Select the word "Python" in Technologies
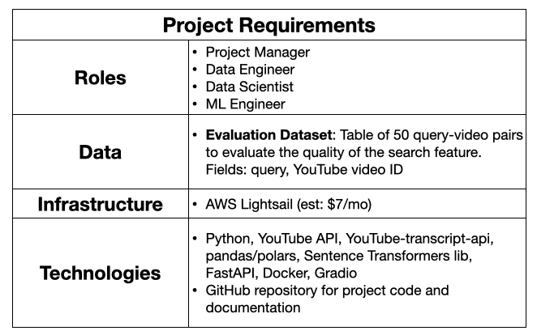 pos(227,239)
